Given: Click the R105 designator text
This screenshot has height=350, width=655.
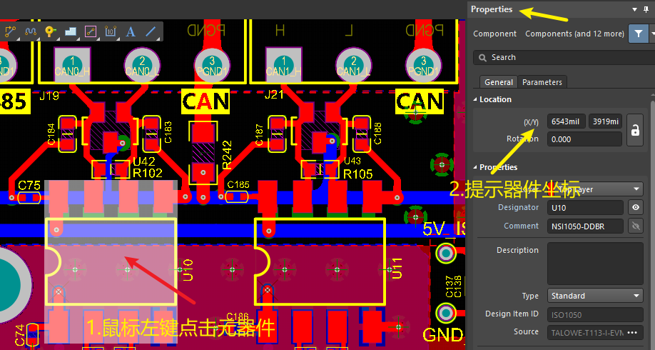Looking at the screenshot, I should 357,174.
